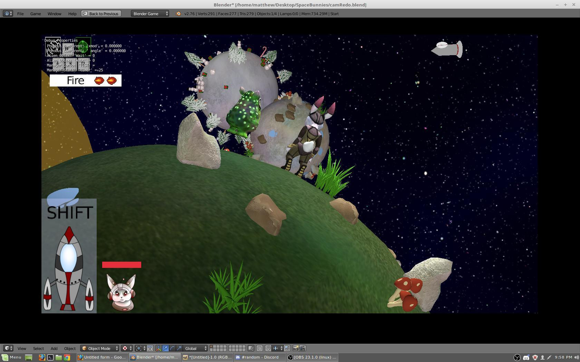Switch to Untitled form Google window
Screen dimensions: 580x362
(x=102, y=357)
